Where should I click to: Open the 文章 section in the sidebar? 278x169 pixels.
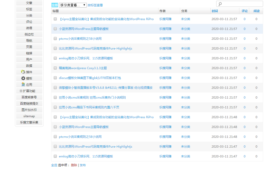(29, 3)
